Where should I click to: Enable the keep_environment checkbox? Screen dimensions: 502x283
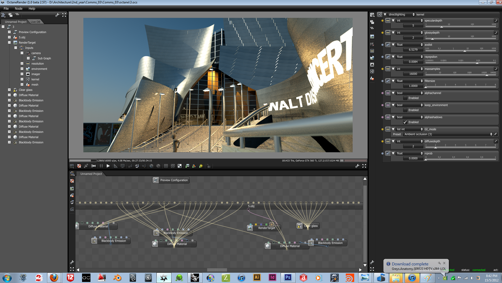point(405,110)
